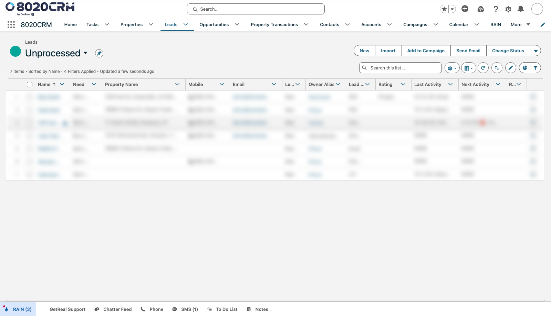551x316 pixels.
Task: Open the Help question mark icon
Action: pos(496,9)
